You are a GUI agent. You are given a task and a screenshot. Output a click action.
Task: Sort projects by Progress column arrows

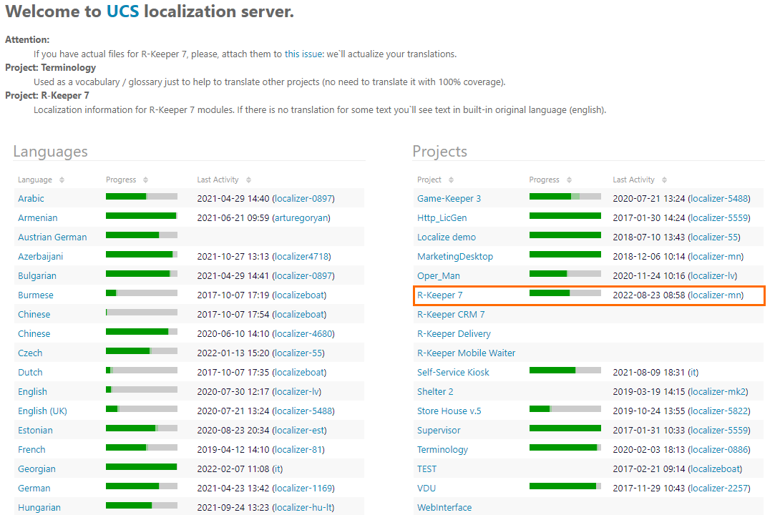569,180
